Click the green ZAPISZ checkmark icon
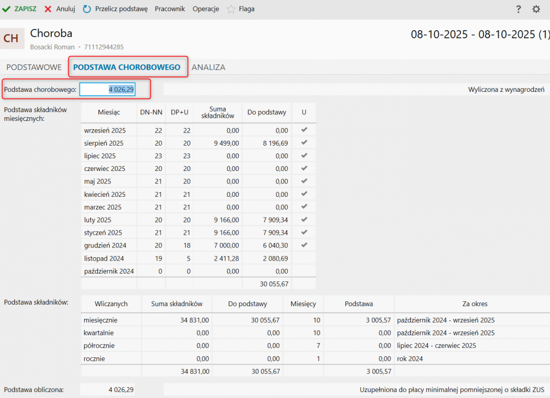 tap(6, 9)
